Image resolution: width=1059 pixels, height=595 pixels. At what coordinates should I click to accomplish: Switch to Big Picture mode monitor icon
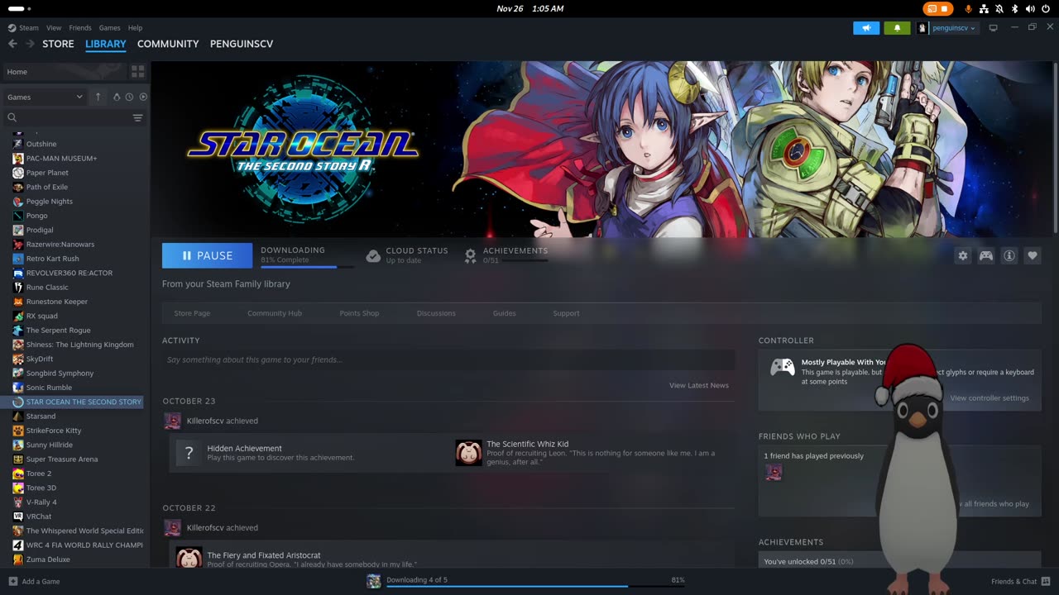tap(993, 27)
